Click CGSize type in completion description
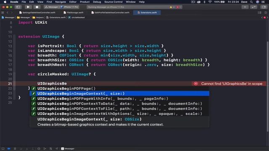This screenshot has height=151, width=269. 132,119
